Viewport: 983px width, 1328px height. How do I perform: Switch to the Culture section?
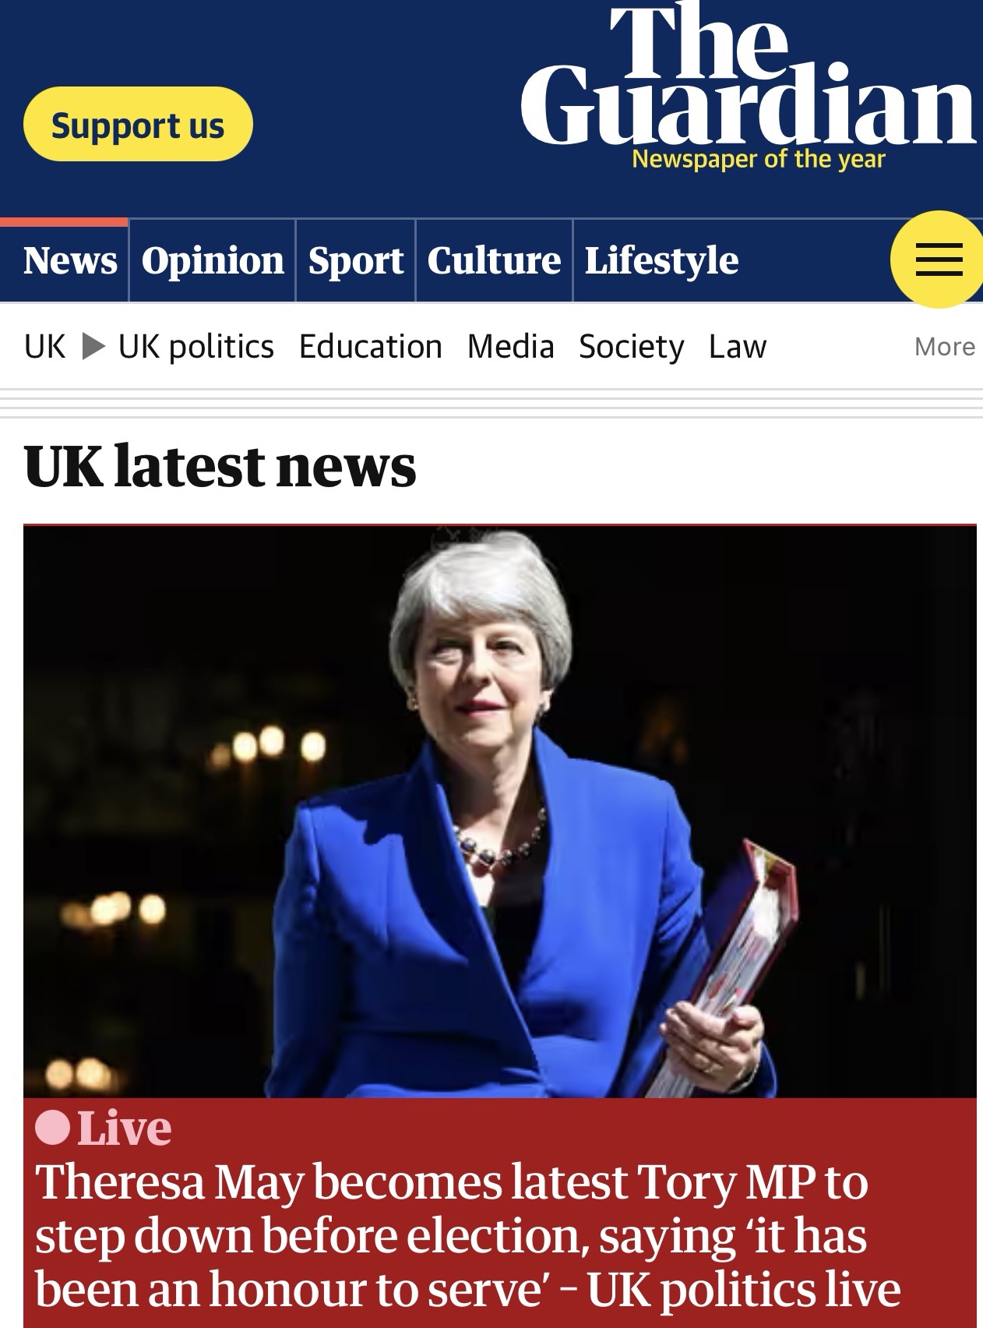coord(494,260)
